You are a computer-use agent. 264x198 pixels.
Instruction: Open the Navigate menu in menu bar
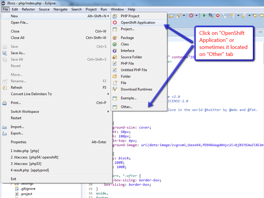(x=60, y=9)
